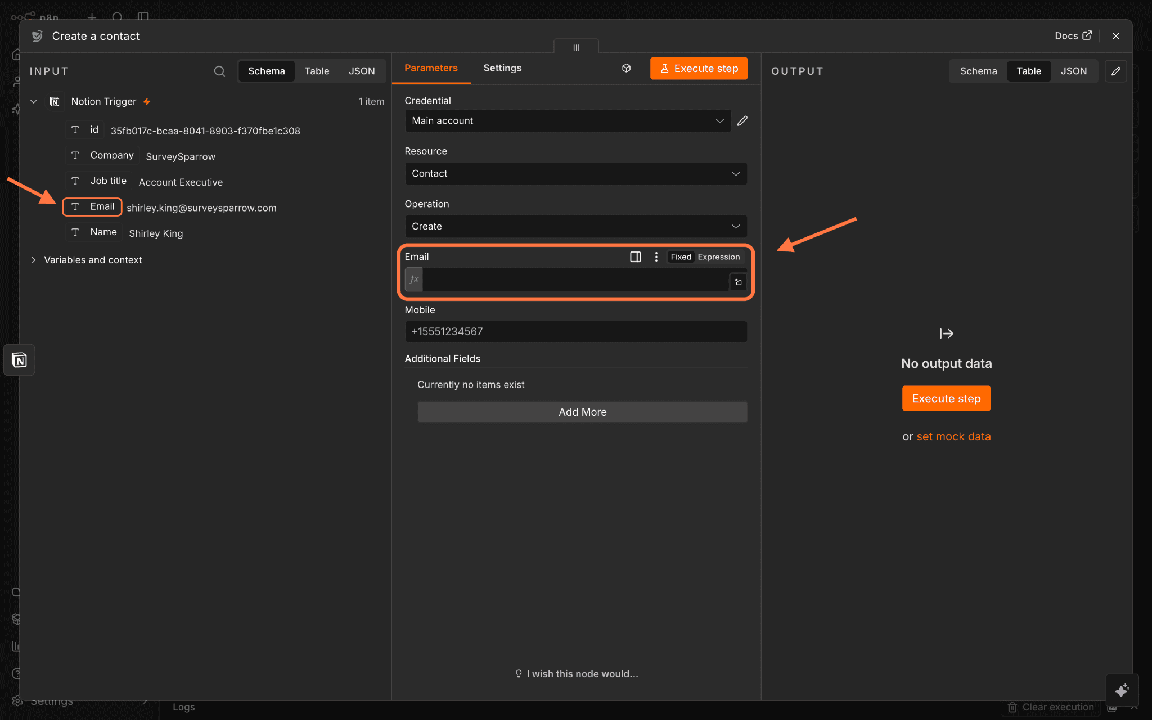1152x720 pixels.
Task: Select the Company schema field pill
Action: [102, 155]
